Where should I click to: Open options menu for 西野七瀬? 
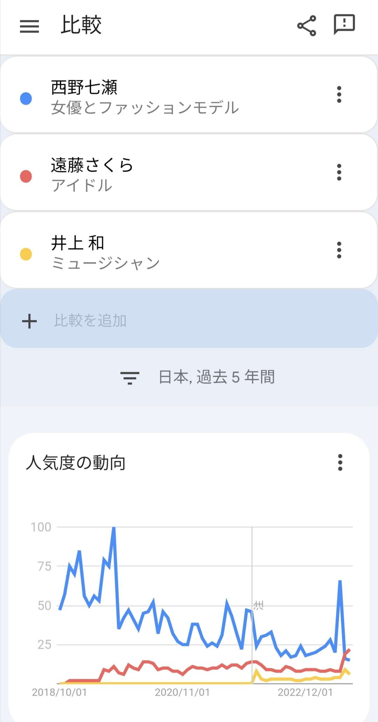(339, 95)
